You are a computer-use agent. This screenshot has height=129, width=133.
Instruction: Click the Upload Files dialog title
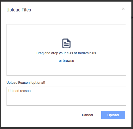pos(19,10)
